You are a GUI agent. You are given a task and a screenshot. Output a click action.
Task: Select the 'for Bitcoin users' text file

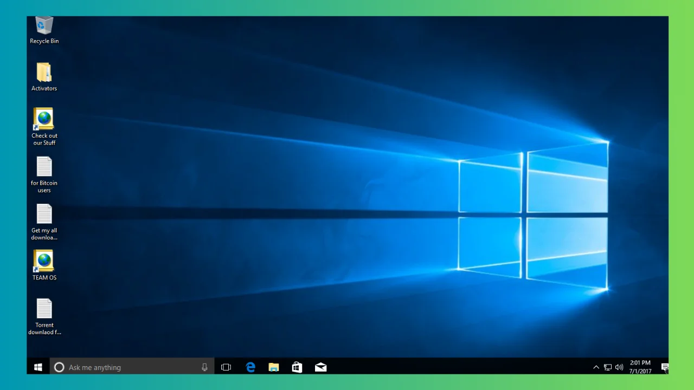[44, 174]
